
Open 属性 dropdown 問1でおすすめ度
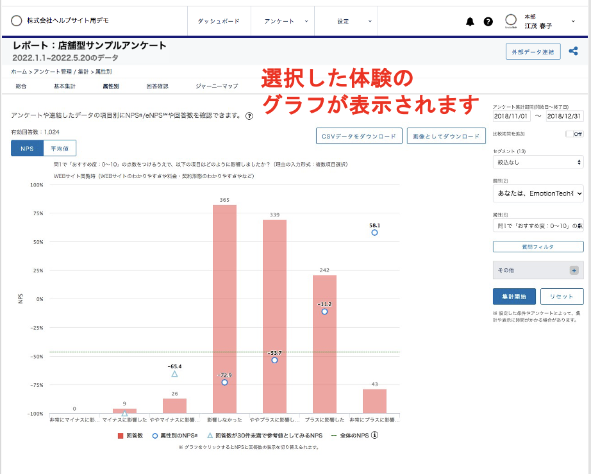(x=538, y=225)
